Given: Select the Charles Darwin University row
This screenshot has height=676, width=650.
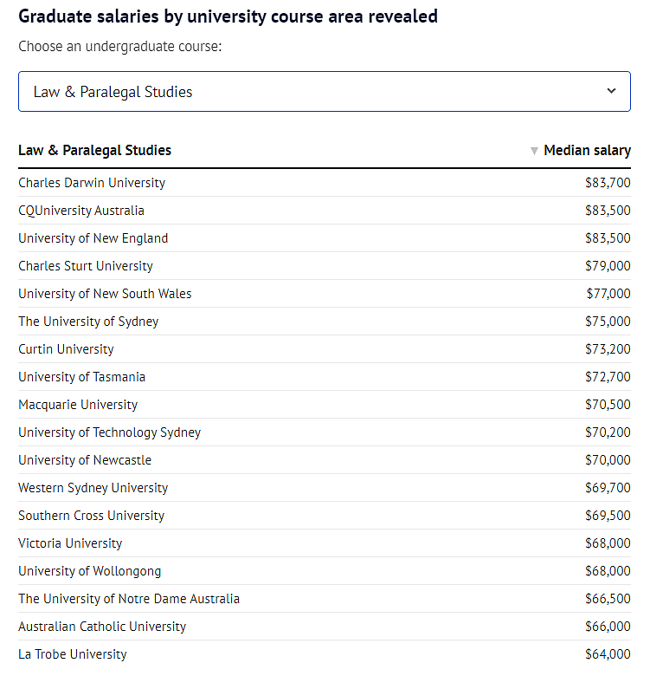Looking at the screenshot, I should pyautogui.click(x=325, y=183).
